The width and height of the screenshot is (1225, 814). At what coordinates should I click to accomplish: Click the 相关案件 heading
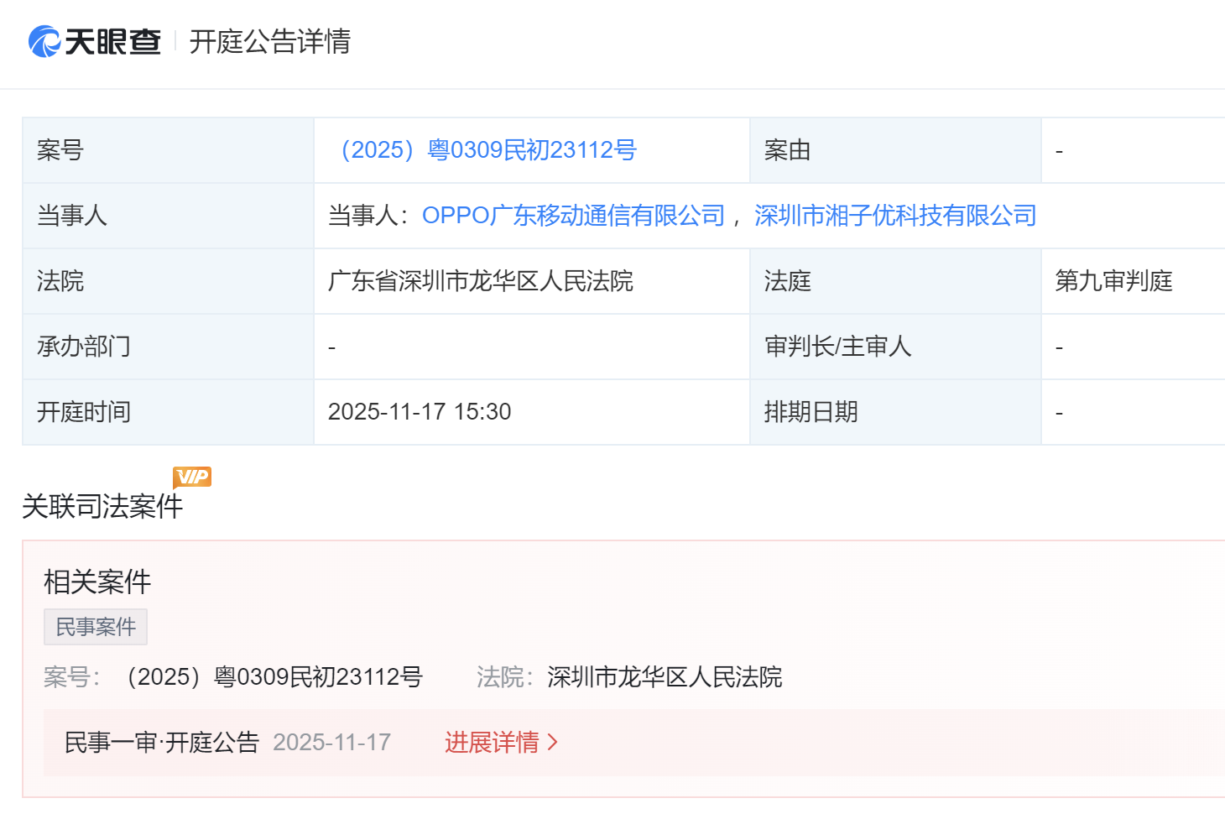click(97, 582)
